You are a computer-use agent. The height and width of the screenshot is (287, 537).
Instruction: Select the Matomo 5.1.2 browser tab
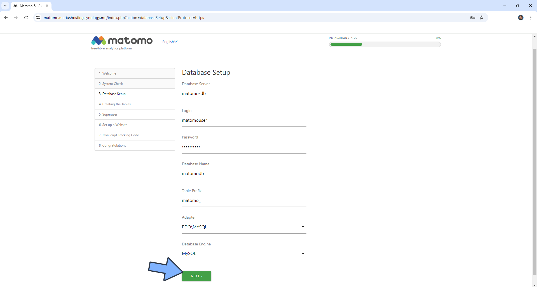[31, 6]
